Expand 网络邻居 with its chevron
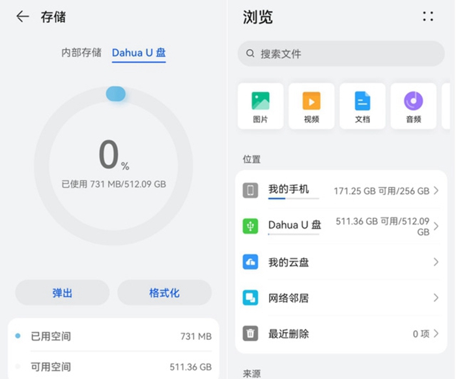 [436, 297]
